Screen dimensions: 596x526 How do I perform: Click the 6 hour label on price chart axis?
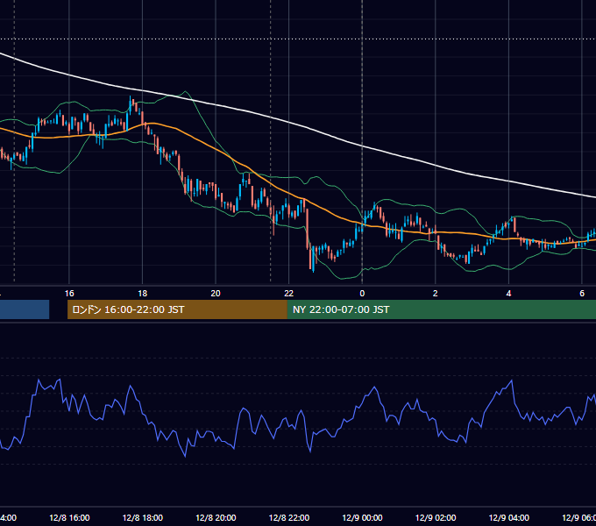(582, 294)
